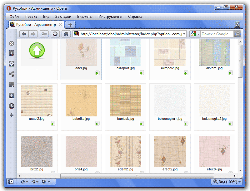Click the green up folder arrow
The width and height of the screenshot is (250, 191).
point(37,51)
